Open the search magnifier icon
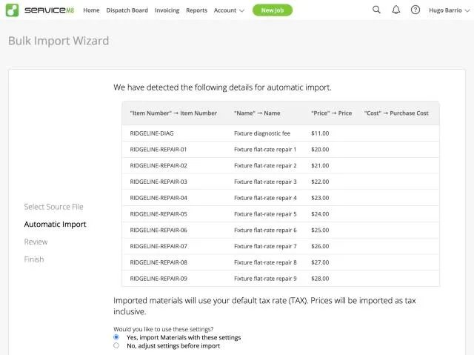 tap(376, 10)
